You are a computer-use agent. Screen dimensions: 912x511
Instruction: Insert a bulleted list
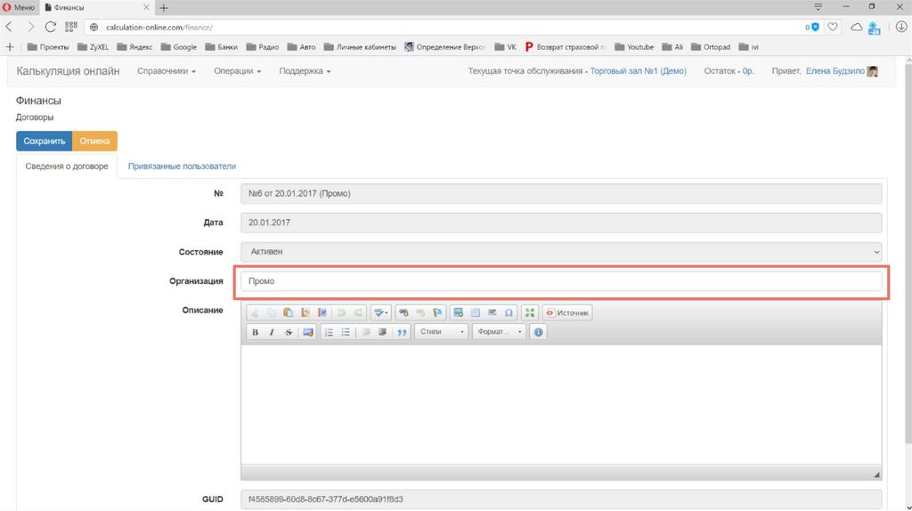[x=346, y=332]
